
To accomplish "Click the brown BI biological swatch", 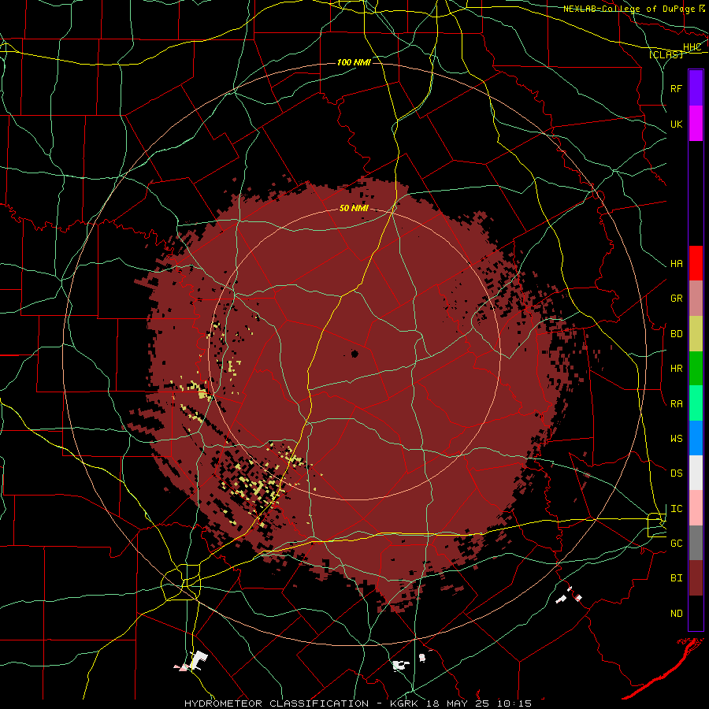I will (x=696, y=578).
